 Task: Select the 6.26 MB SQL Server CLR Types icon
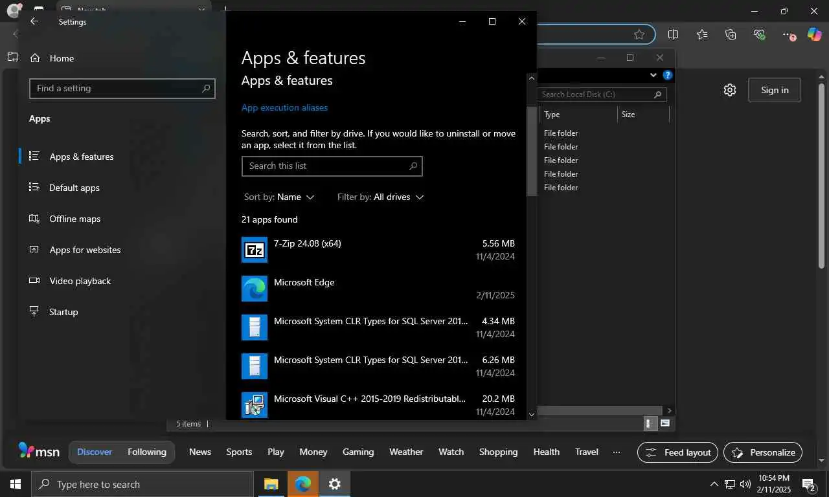(x=255, y=366)
